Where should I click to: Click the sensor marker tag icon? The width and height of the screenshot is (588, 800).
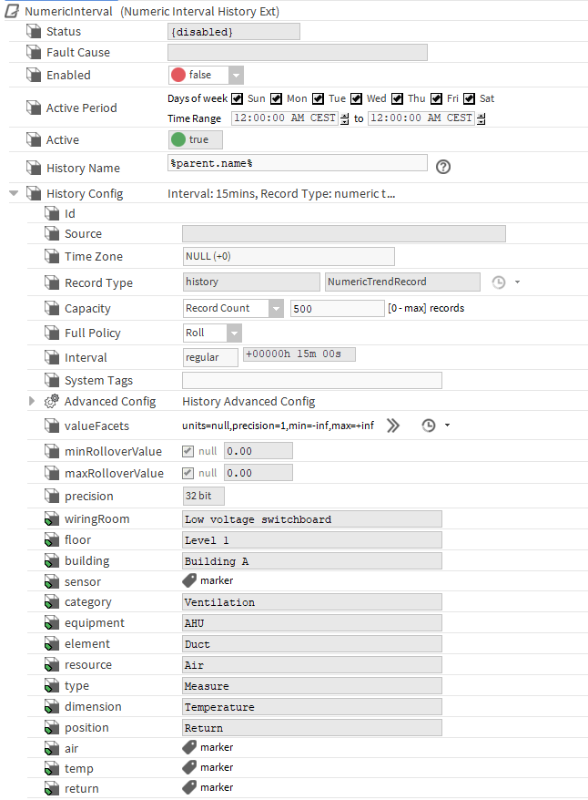[x=189, y=580]
